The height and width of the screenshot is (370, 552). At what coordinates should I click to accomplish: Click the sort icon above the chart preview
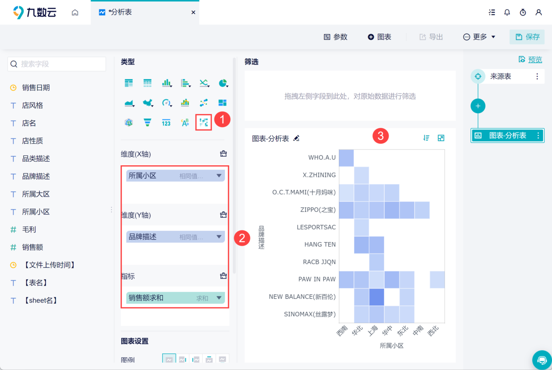(x=426, y=137)
